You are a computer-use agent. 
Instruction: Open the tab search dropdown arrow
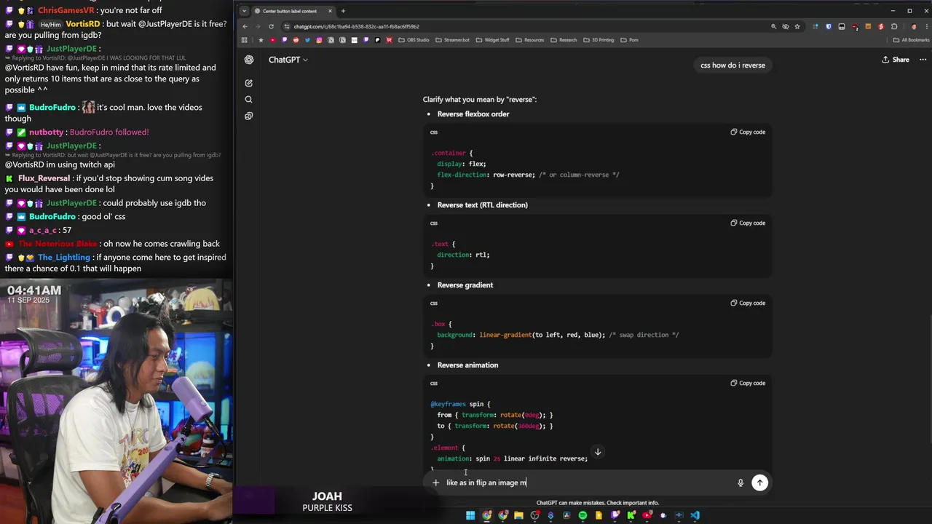point(244,11)
